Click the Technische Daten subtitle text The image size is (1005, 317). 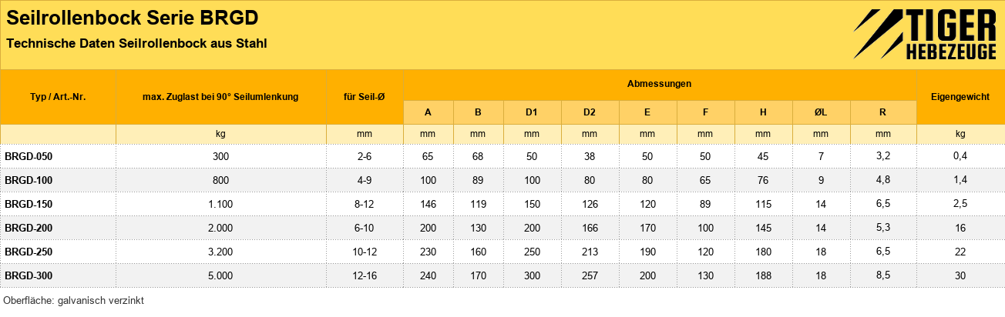pyautogui.click(x=136, y=44)
